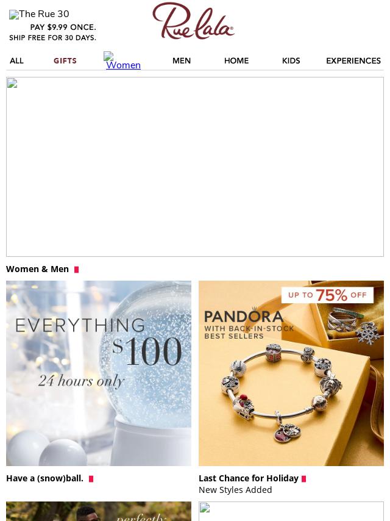Viewport: 390px width, 521px height.
Task: Select the GIFTS navigation item
Action: (65, 61)
